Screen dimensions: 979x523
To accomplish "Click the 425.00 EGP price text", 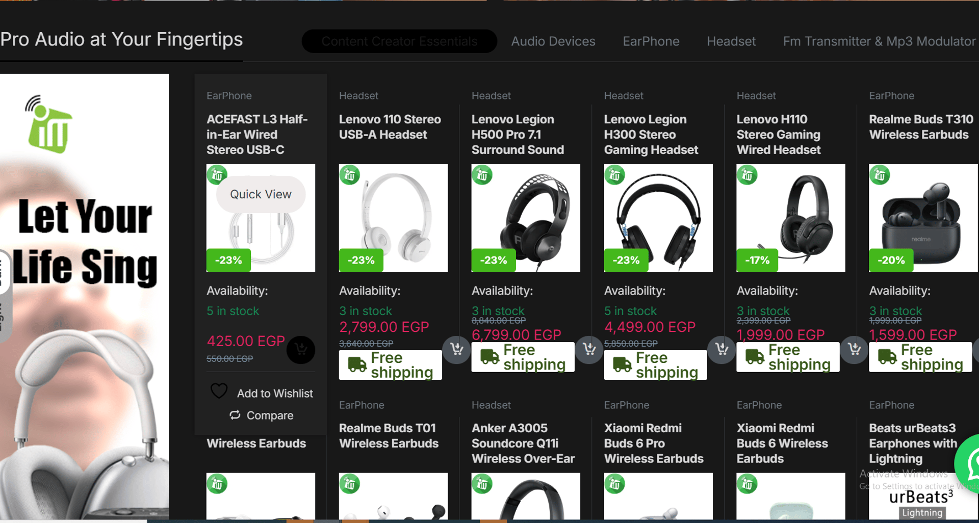I will 246,341.
